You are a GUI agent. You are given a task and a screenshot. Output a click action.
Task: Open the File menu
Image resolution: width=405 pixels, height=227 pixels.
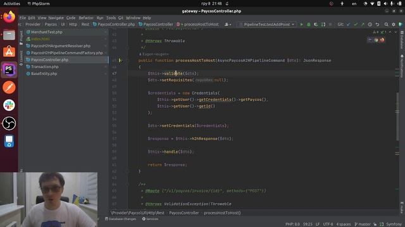tap(23, 18)
